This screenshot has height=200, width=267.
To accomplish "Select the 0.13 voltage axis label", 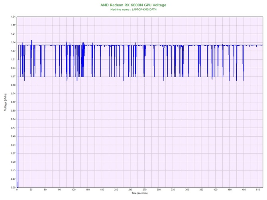I will coord(13,171).
